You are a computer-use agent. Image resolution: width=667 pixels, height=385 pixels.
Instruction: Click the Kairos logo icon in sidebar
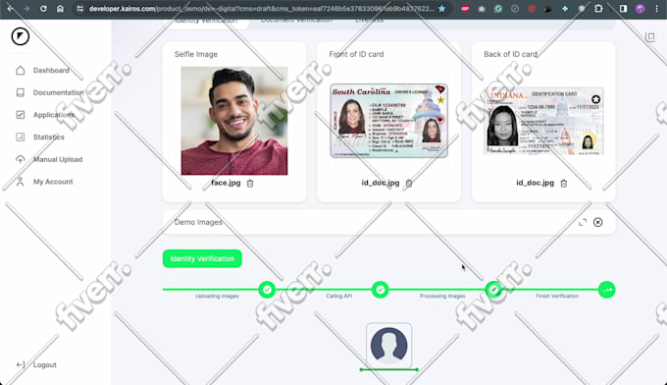[x=20, y=36]
